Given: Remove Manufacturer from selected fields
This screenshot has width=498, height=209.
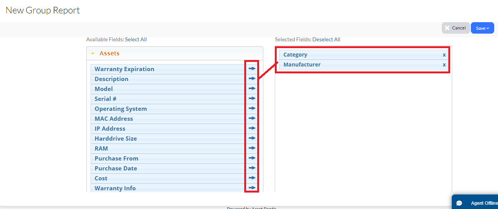Looking at the screenshot, I should click(x=444, y=65).
